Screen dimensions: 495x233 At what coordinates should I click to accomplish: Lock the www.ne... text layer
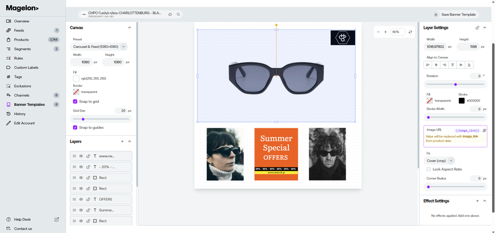click(88, 156)
